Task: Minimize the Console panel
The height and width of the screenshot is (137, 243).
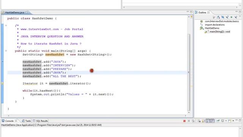Action: 237,120
